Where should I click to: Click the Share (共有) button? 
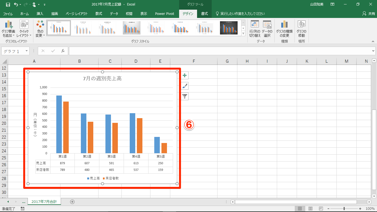(x=368, y=14)
